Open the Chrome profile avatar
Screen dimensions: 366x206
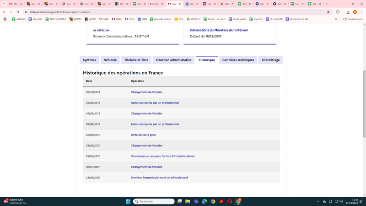tap(355, 12)
